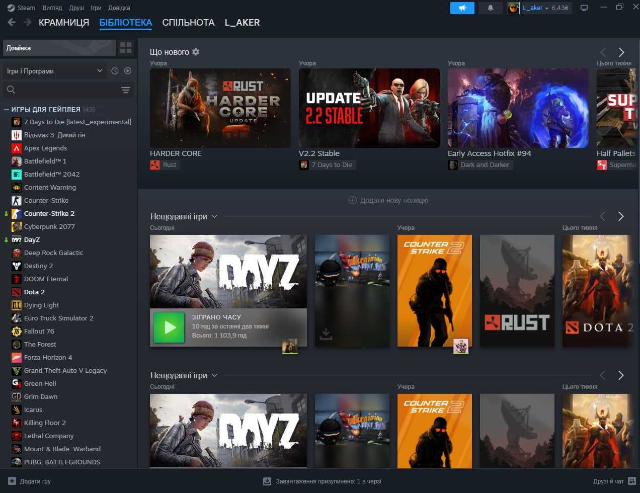This screenshot has height=493, width=640.
Task: Click the plus icon to add game
Action: coord(12,481)
